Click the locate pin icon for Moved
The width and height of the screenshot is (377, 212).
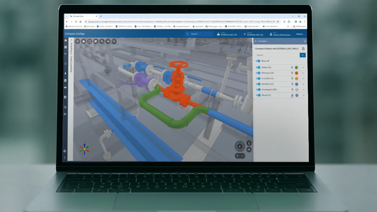(292, 95)
